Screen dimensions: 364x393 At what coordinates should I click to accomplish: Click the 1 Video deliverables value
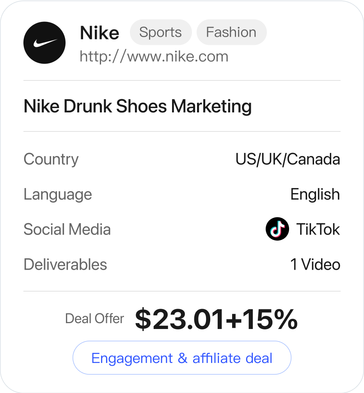315,265
